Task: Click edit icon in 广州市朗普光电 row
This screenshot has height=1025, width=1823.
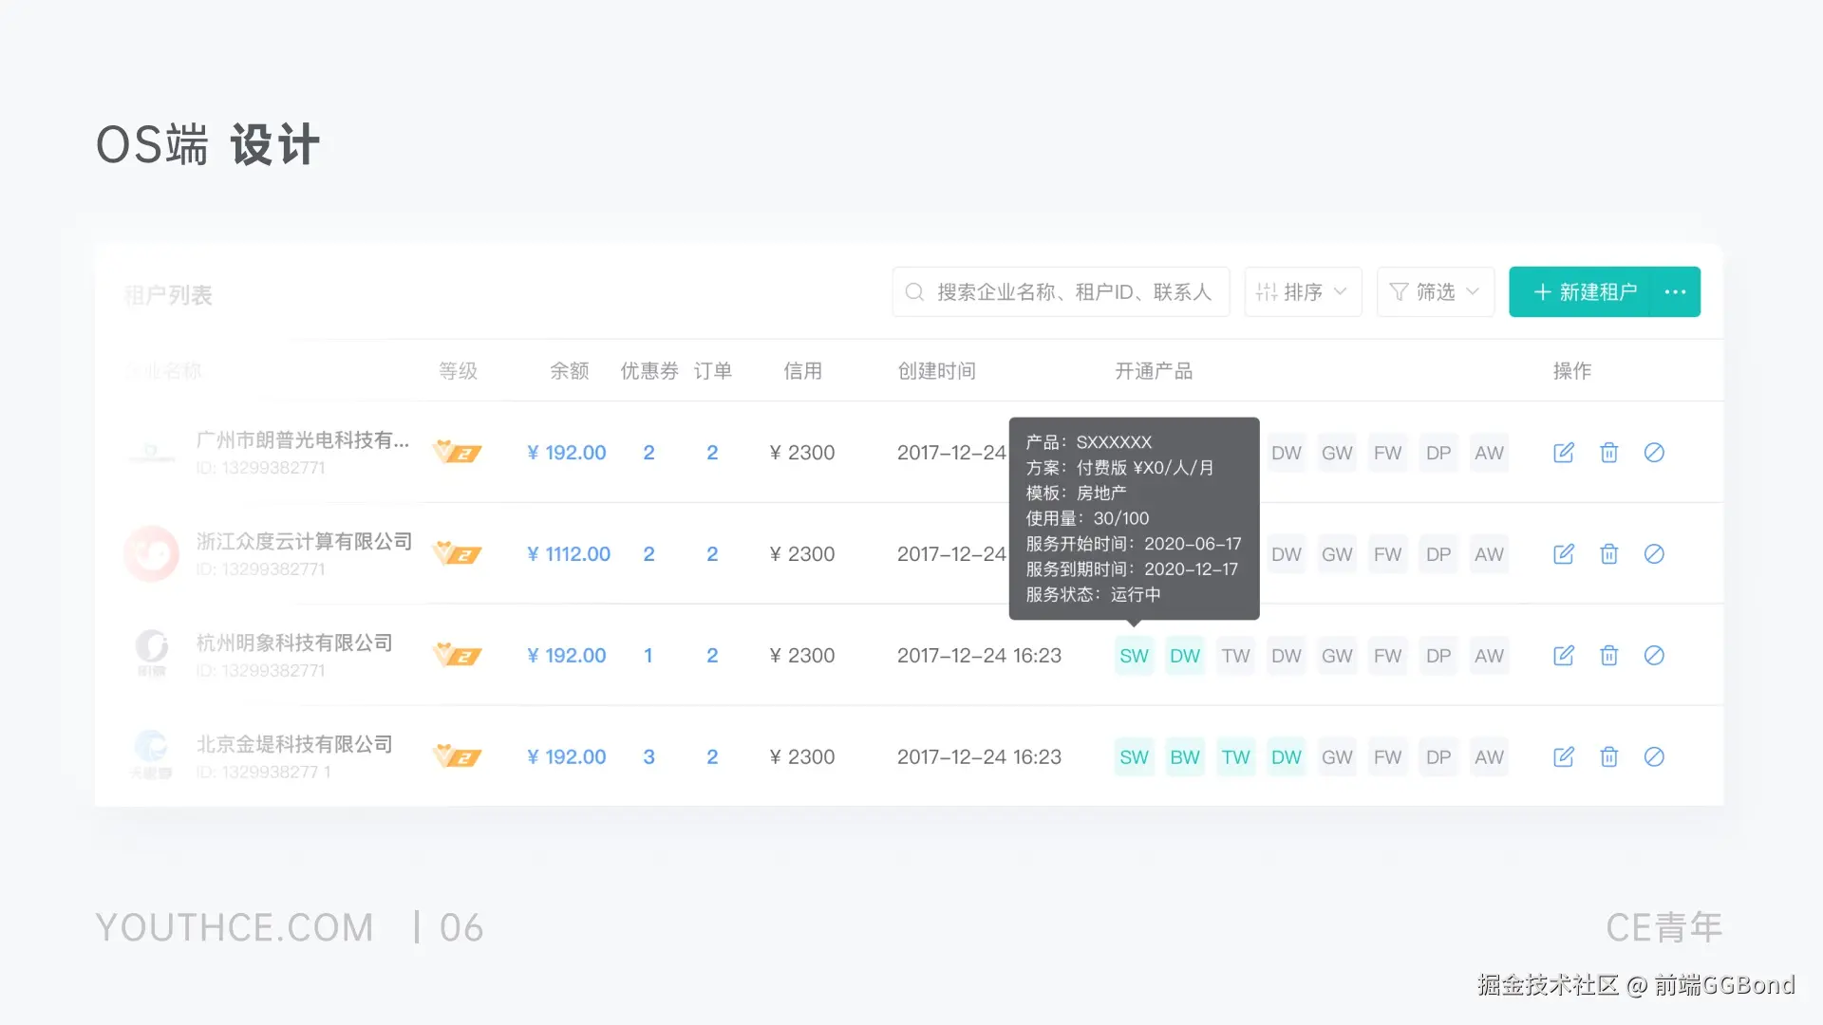Action: 1563,453
